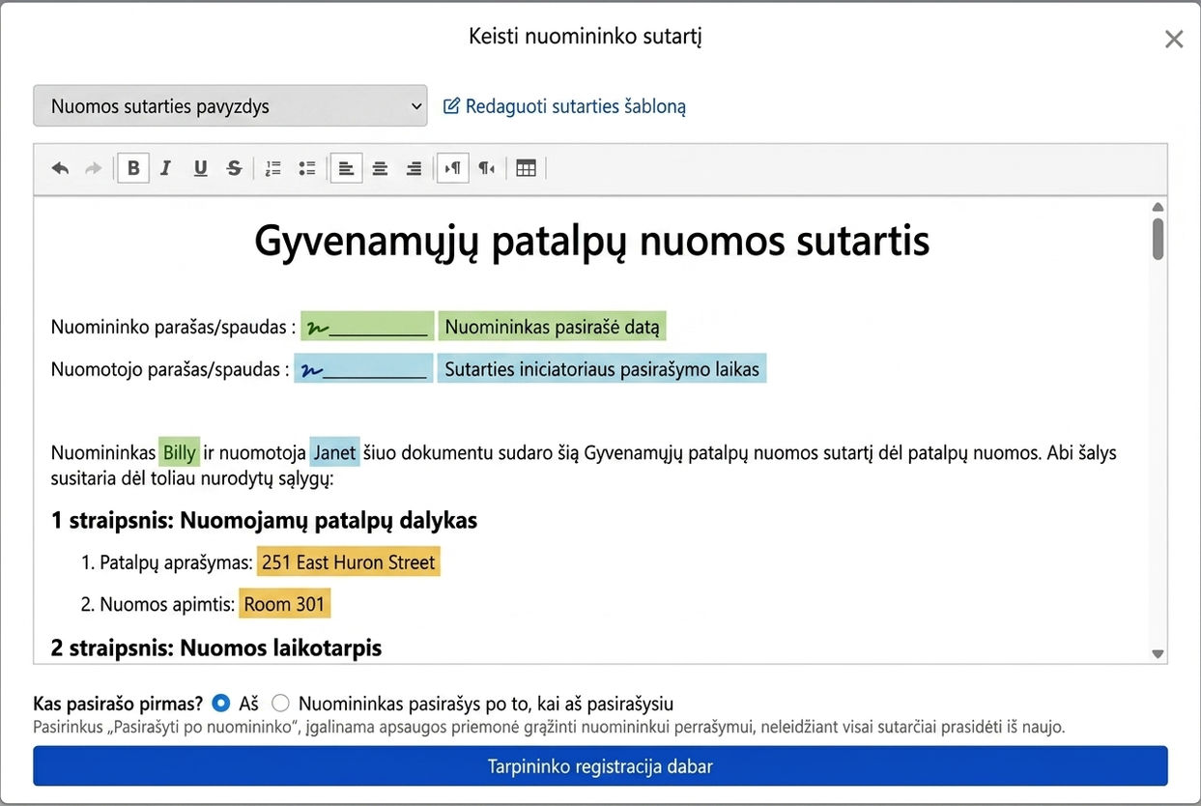Insert a bulleted list
Image resolution: width=1201 pixels, height=806 pixels.
307,168
